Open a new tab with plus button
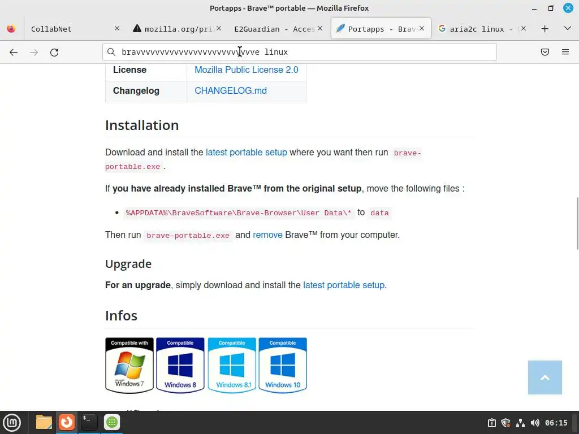The height and width of the screenshot is (434, 579). click(x=545, y=28)
